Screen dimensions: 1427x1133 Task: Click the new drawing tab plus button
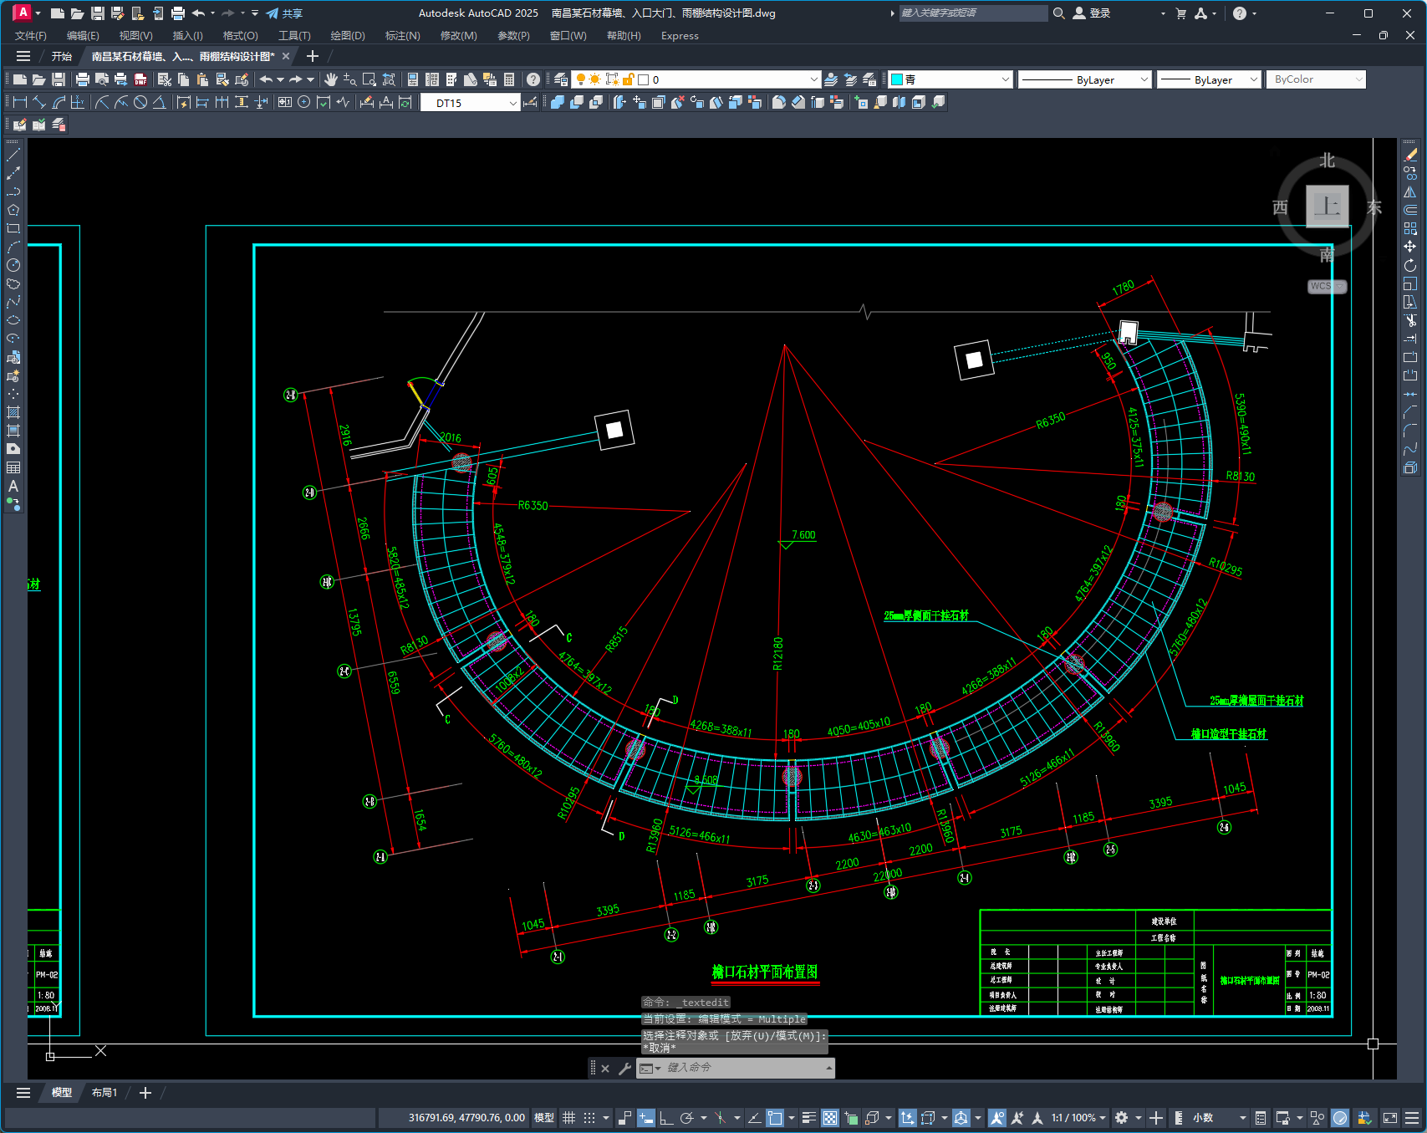pyautogui.click(x=313, y=56)
